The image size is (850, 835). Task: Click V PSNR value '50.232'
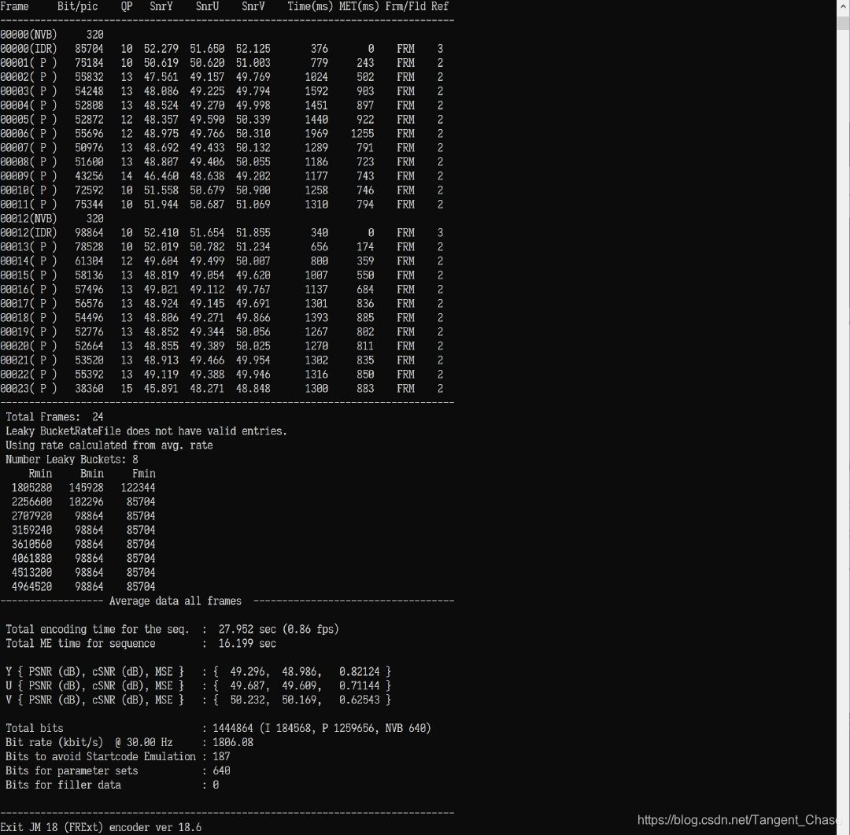click(247, 700)
